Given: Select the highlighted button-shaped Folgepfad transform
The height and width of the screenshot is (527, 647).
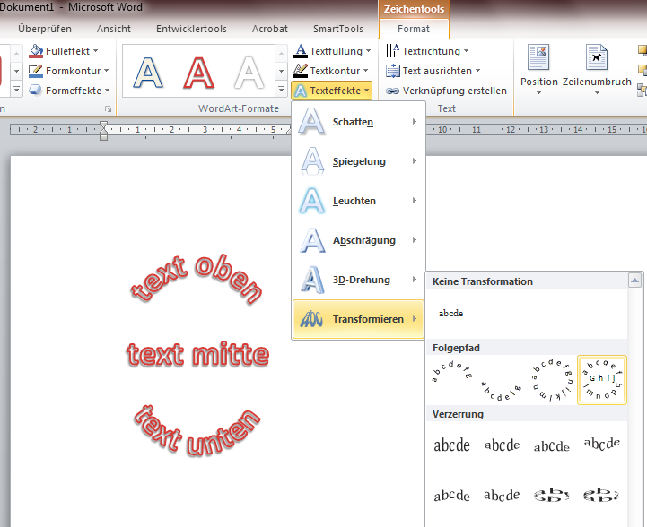Looking at the screenshot, I should point(602,380).
